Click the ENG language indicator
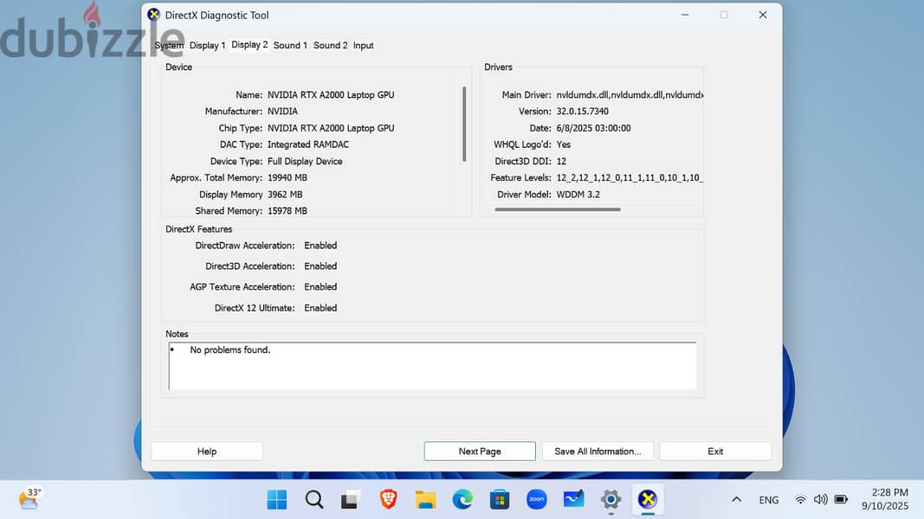Viewport: 924px width, 519px height. 768,500
